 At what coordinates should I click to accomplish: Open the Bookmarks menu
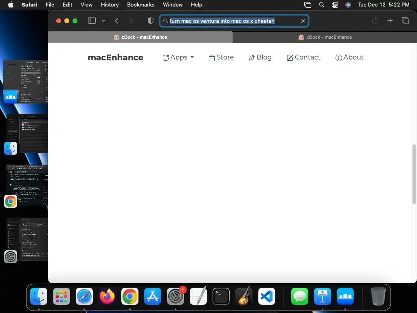point(140,5)
